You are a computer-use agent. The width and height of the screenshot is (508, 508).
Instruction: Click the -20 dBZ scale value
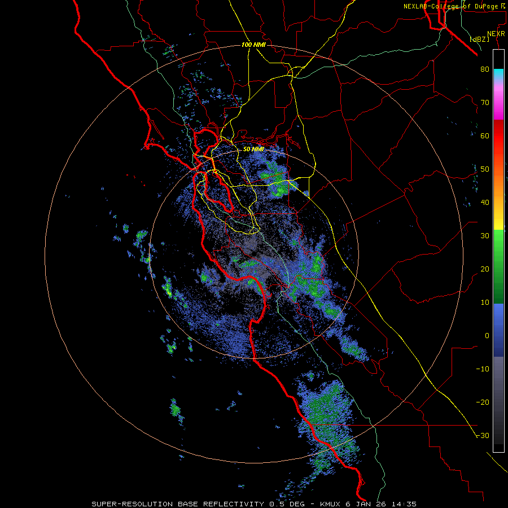tap(483, 402)
